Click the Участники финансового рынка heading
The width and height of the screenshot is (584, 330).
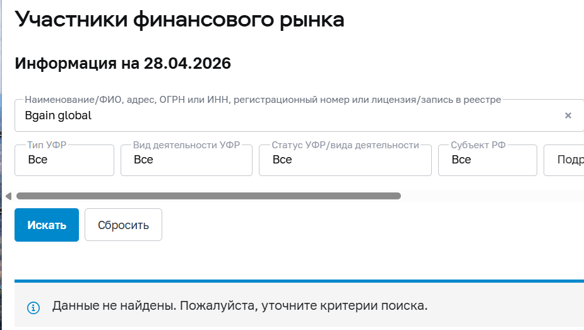tap(180, 19)
